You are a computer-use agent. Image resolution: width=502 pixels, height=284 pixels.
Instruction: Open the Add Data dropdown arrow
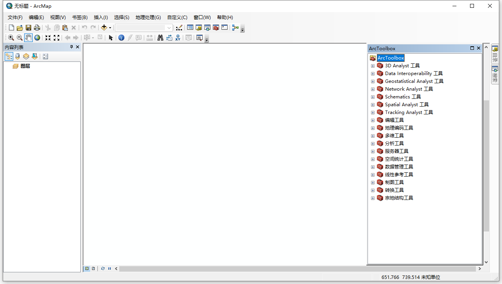tap(110, 28)
